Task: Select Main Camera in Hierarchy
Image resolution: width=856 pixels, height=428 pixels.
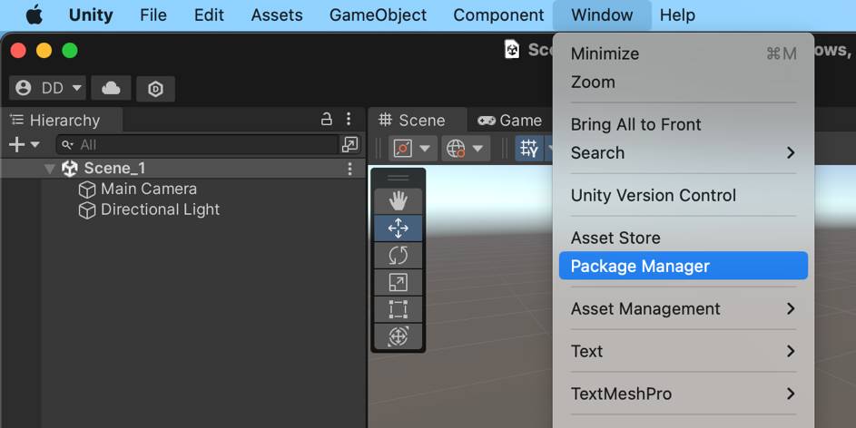Action: pos(148,189)
